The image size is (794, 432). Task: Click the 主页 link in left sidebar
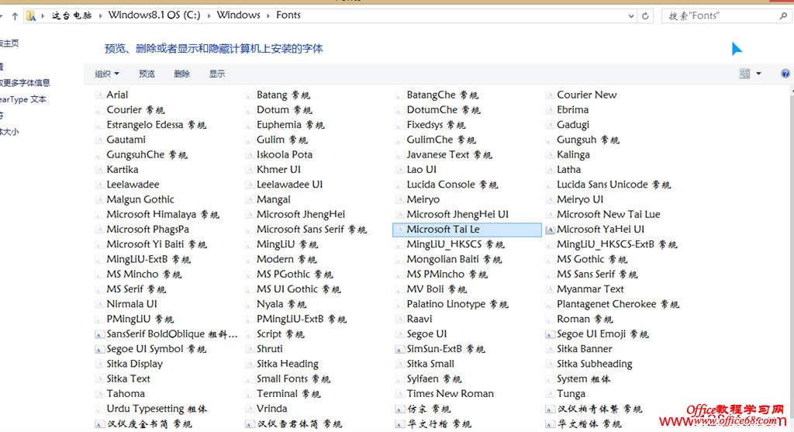coord(9,43)
